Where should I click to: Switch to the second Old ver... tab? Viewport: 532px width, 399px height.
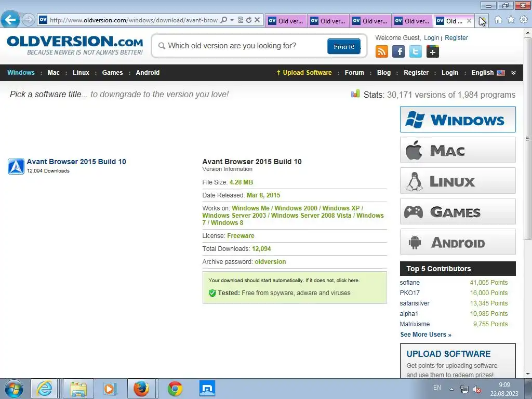pyautogui.click(x=328, y=21)
